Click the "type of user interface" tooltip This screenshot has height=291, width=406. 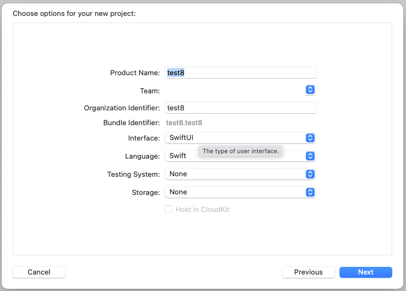[x=240, y=151]
